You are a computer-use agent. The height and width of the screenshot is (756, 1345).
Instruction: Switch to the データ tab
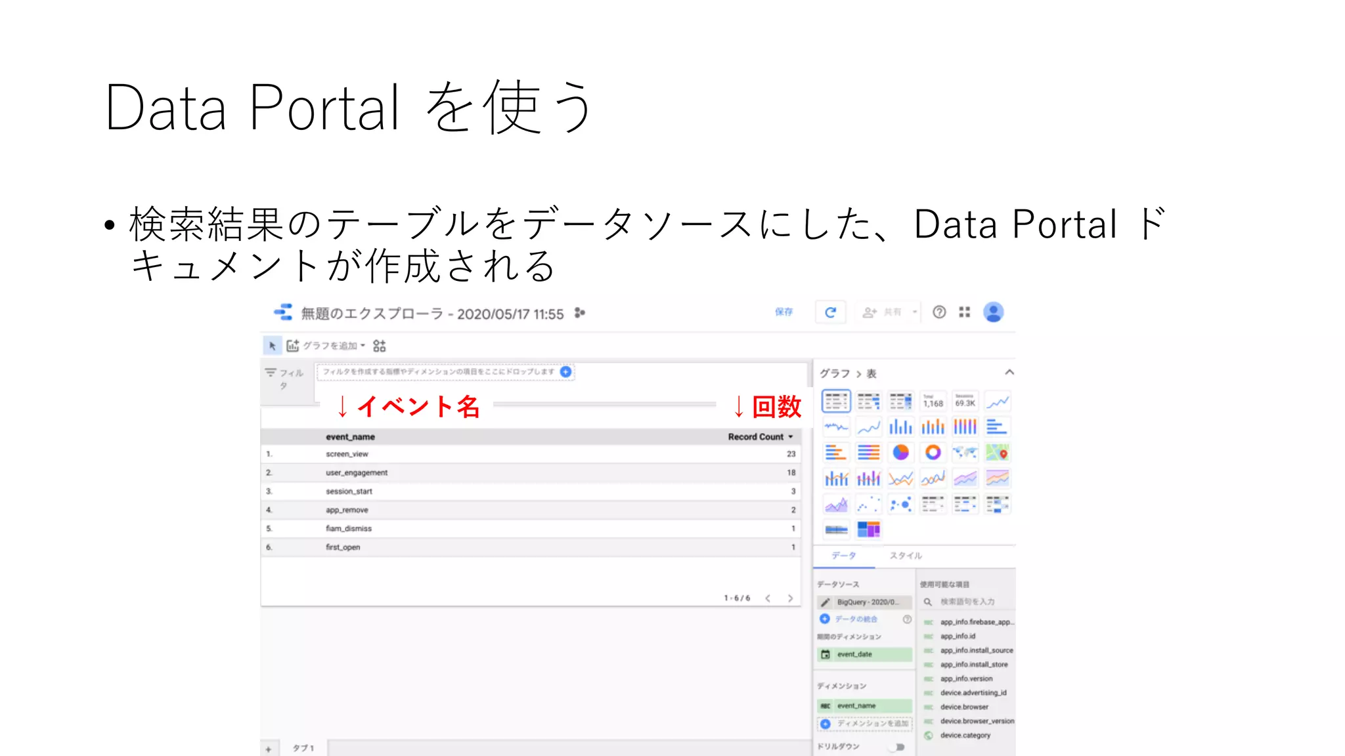[x=844, y=556]
